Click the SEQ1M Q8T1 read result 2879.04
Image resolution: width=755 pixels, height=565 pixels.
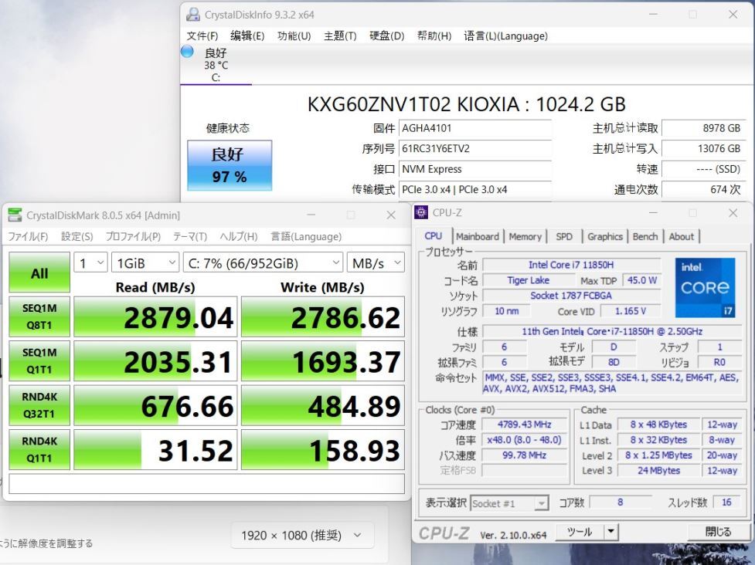point(155,317)
